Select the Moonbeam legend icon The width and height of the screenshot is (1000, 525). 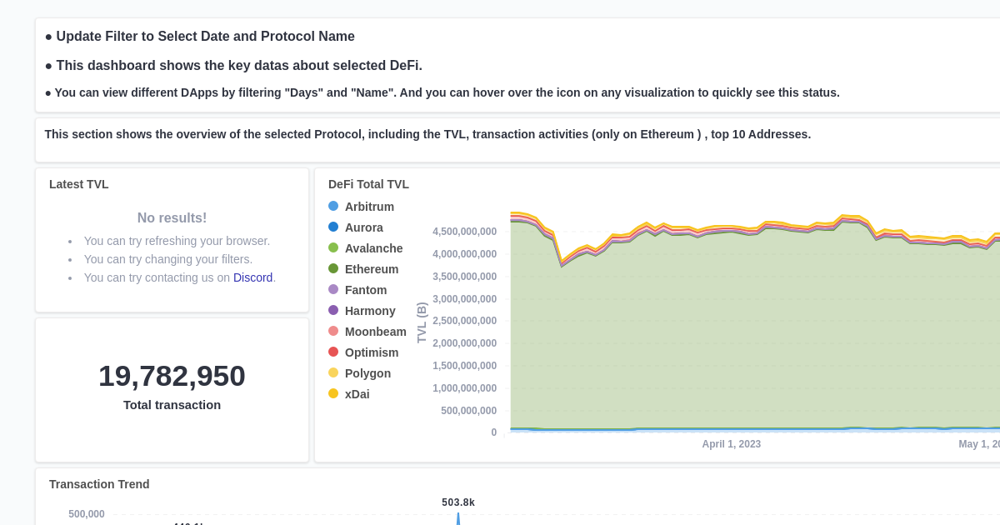(x=334, y=331)
